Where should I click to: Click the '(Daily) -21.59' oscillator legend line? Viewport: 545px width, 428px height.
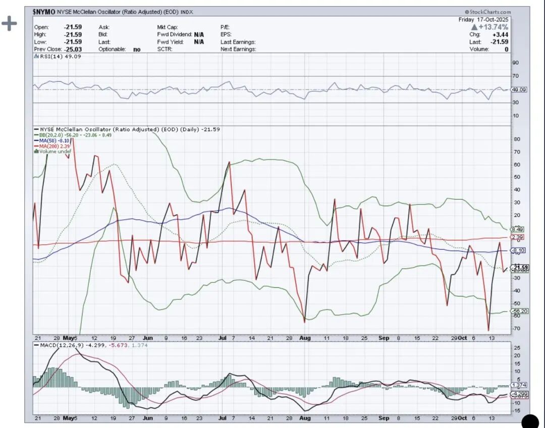[x=127, y=130]
